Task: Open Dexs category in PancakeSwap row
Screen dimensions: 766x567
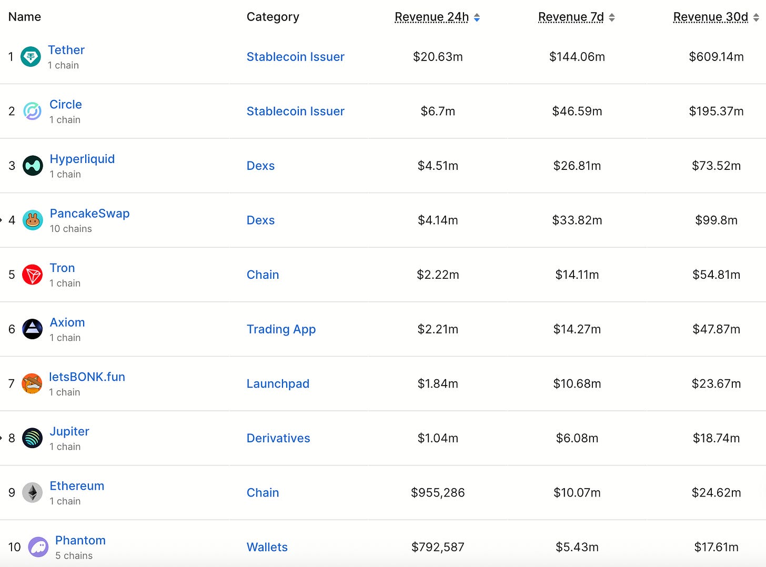Action: 261,220
